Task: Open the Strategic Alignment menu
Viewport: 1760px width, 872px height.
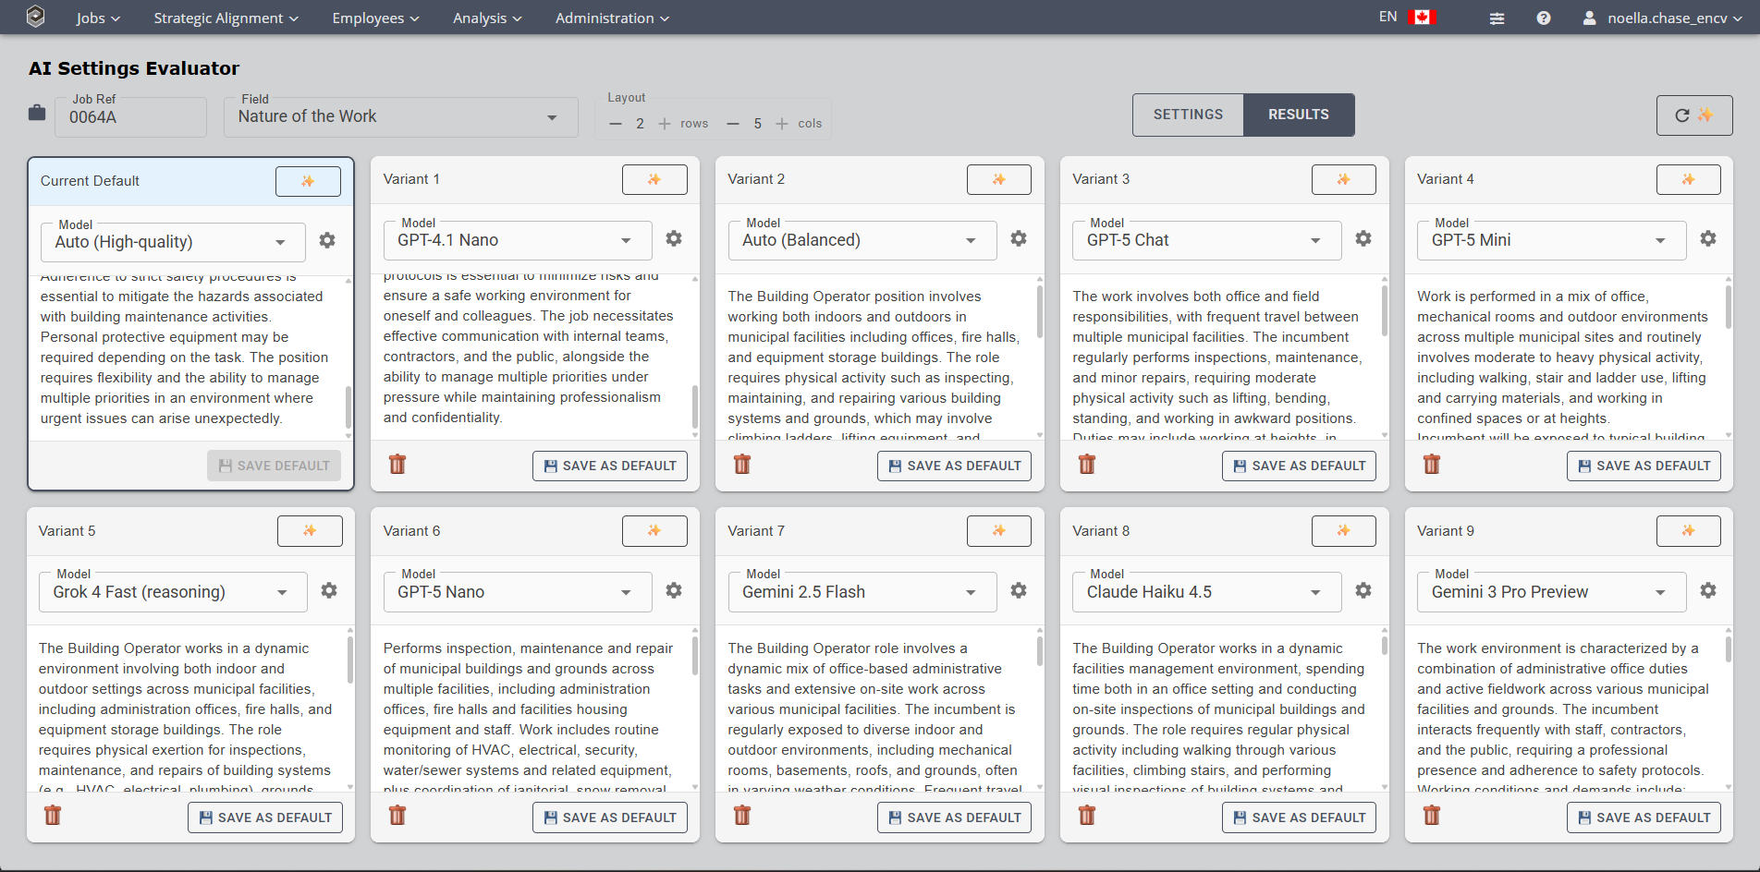Action: click(226, 18)
